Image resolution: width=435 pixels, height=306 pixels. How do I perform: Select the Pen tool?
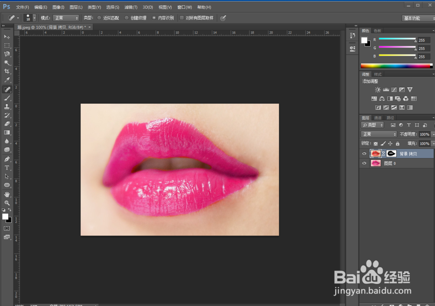(7, 159)
